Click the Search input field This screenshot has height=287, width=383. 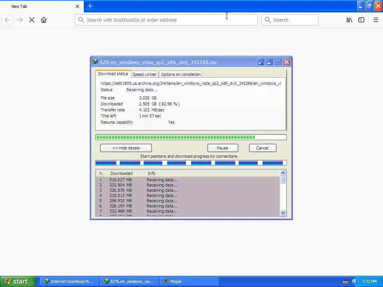tap(290, 20)
